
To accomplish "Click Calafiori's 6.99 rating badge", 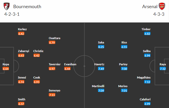I will (x=147, y=104).
